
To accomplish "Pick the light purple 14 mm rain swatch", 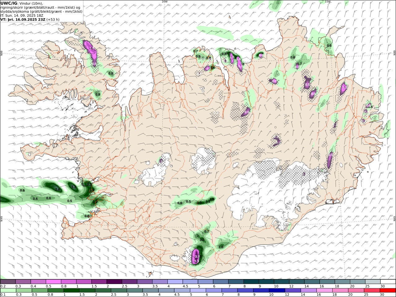I will pos(309,291).
